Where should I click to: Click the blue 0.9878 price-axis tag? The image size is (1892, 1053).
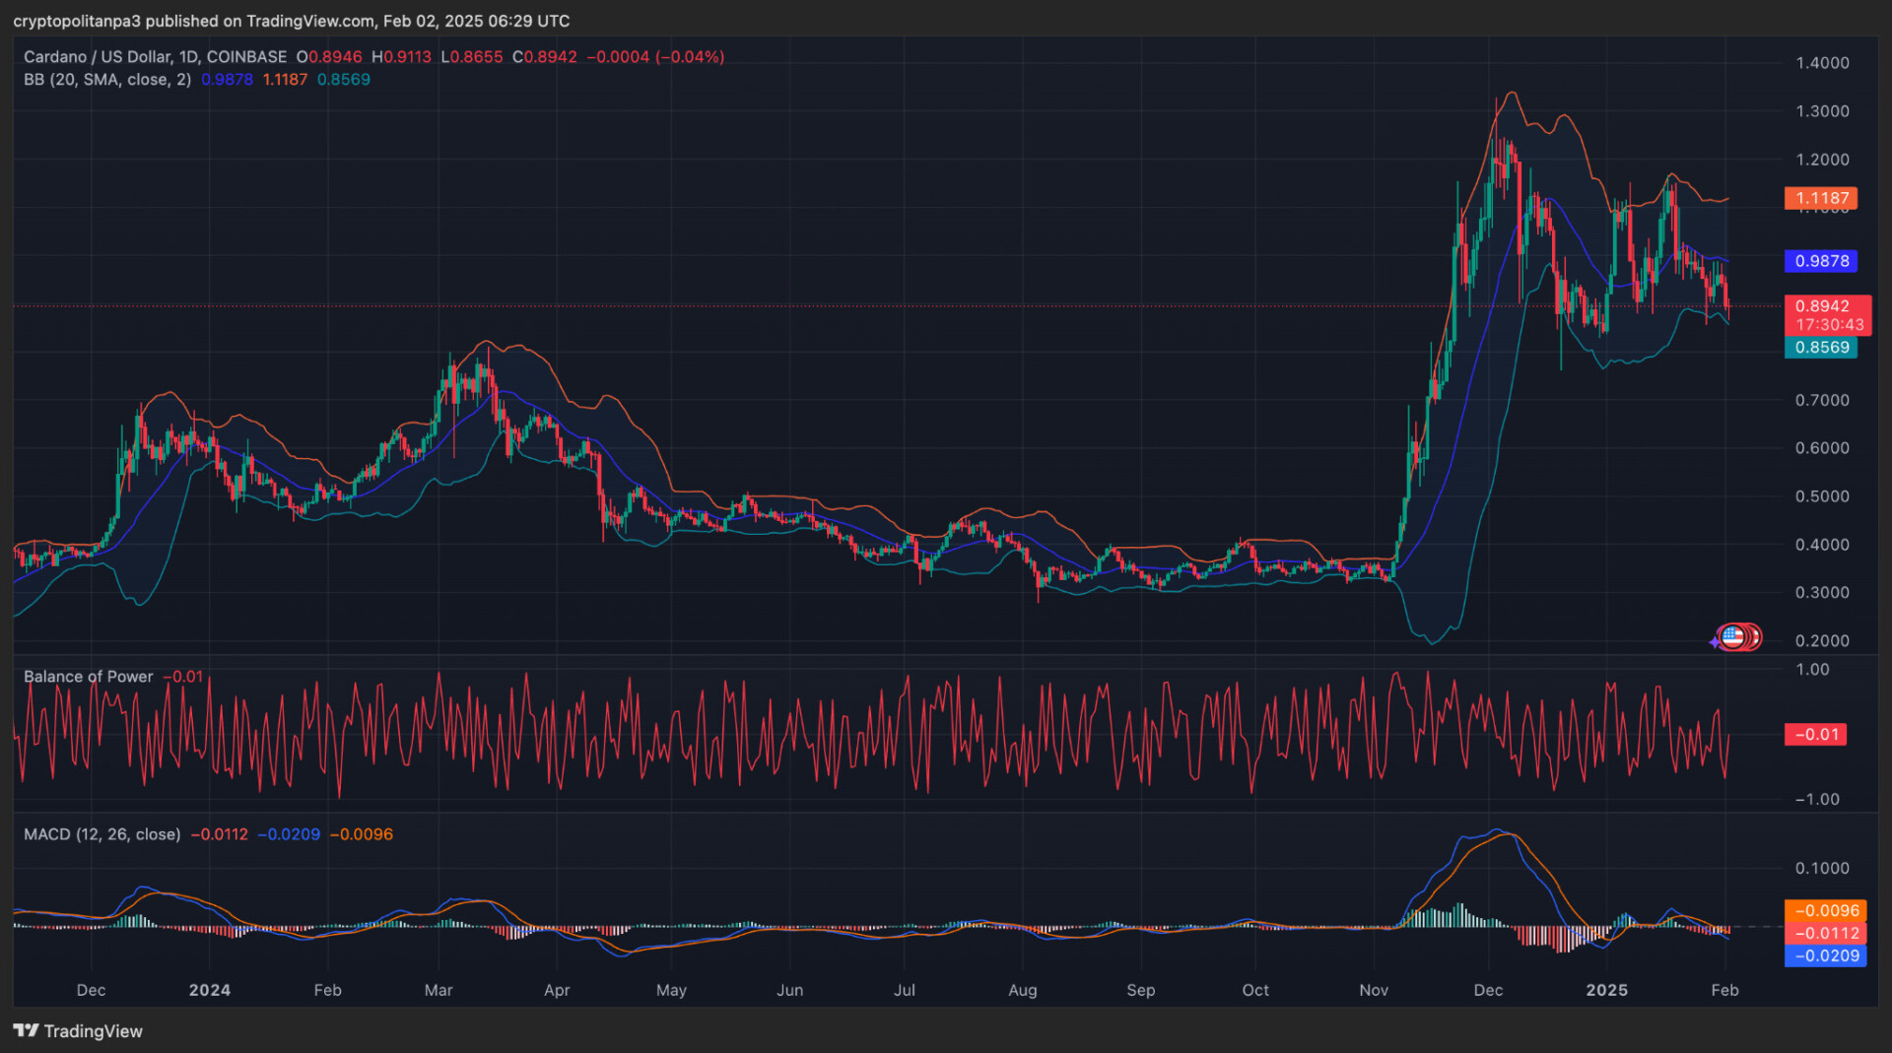[x=1821, y=261]
